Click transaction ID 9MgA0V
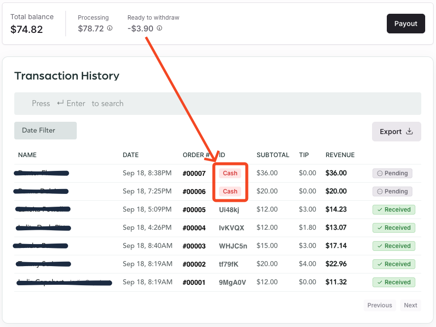The image size is (436, 327). (x=232, y=283)
